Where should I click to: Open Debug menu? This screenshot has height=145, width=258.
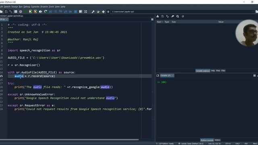tap(27, 7)
